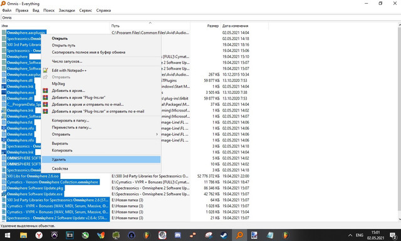Open the Правка menu
Screen dimensions: 401x241
pos(22,11)
